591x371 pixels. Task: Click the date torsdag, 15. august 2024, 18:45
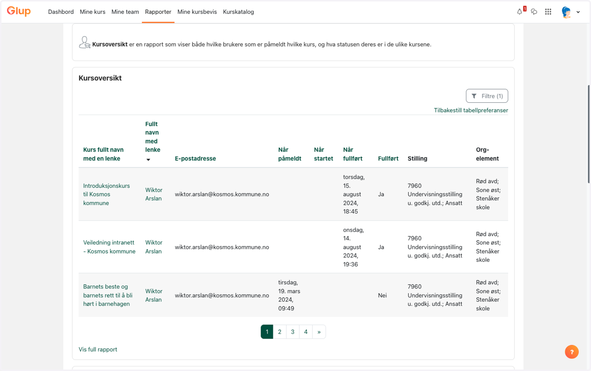354,194
